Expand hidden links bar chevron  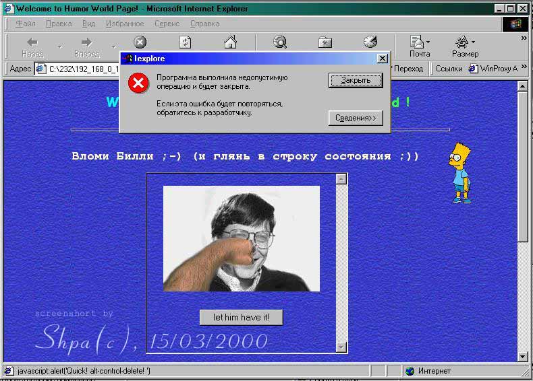pos(524,66)
